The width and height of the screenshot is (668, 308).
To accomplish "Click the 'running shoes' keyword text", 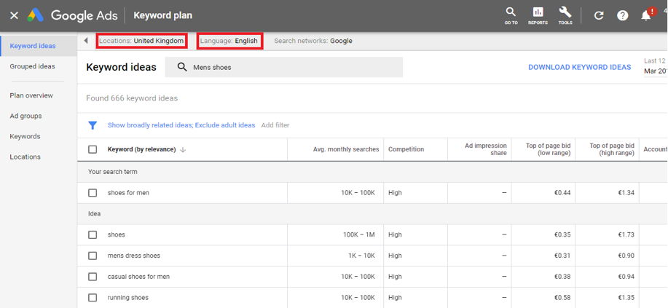I will click(x=127, y=297).
